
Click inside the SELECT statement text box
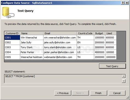point(63,79)
